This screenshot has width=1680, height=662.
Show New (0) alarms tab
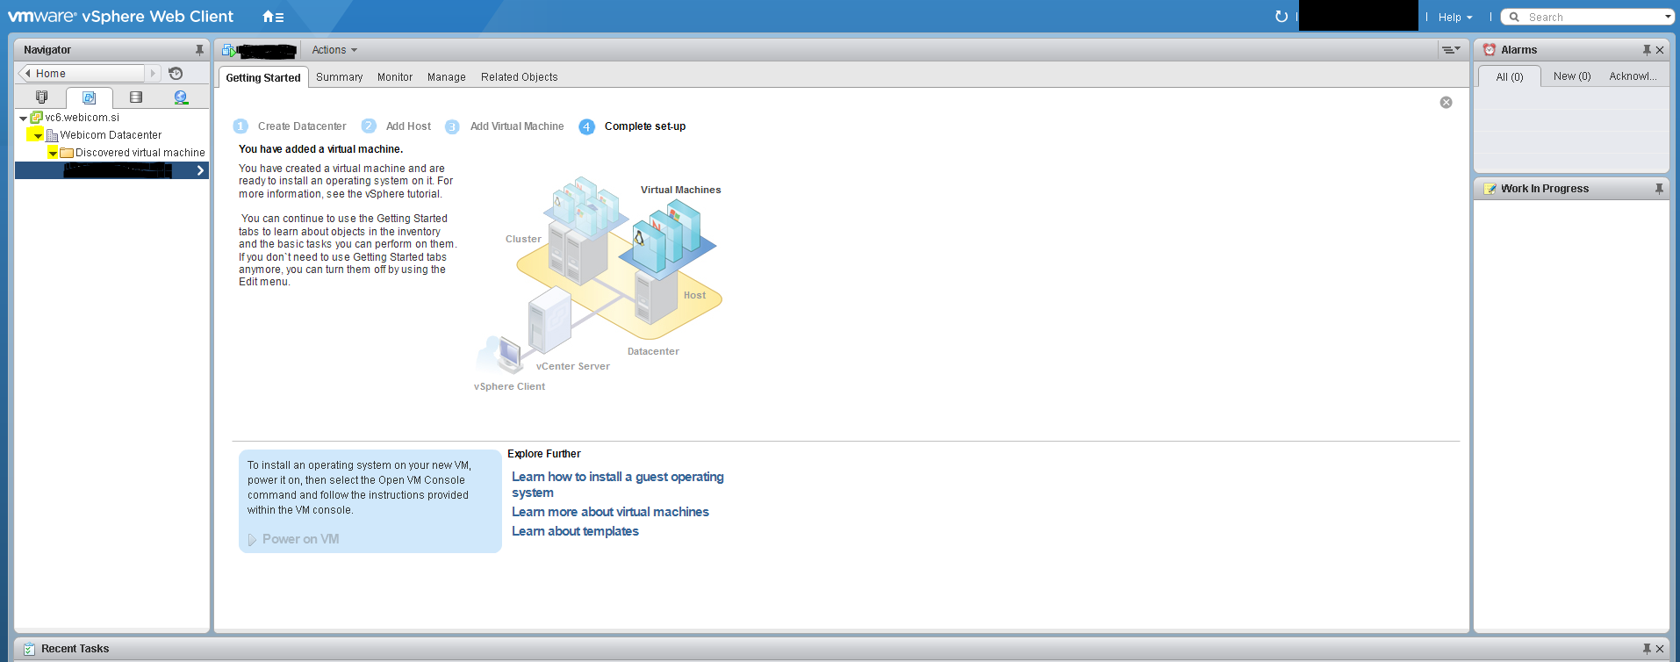coord(1572,76)
